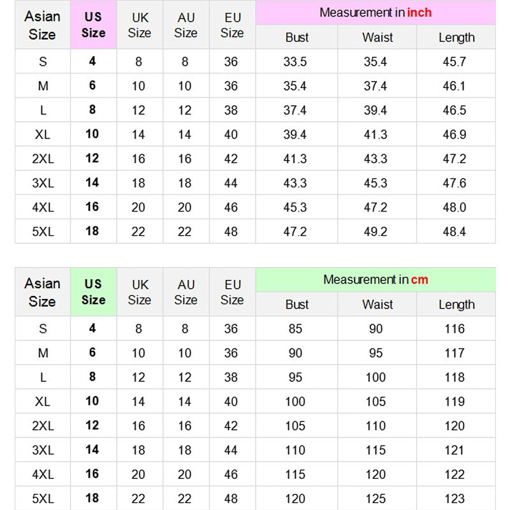Click EU Size header in the inch table
510x510 pixels.
pyautogui.click(x=232, y=25)
